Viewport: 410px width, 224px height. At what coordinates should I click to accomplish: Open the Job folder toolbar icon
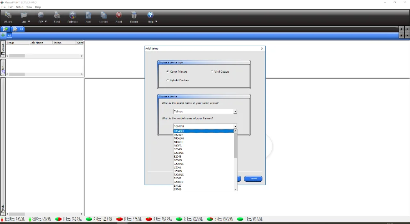point(24,16)
